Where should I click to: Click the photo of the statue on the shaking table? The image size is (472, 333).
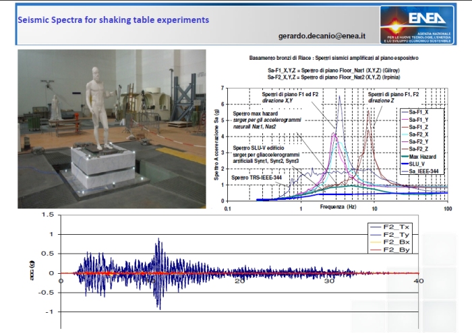[x=111, y=128]
